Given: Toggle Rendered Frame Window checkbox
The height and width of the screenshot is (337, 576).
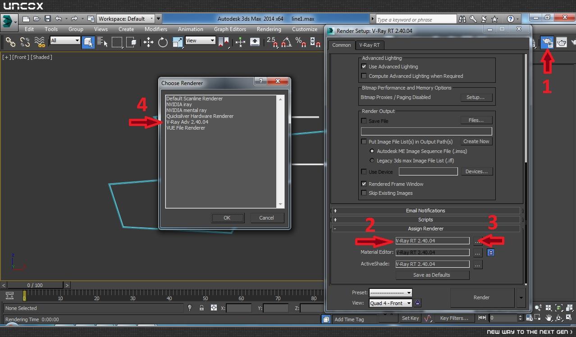Looking at the screenshot, I should click(364, 184).
